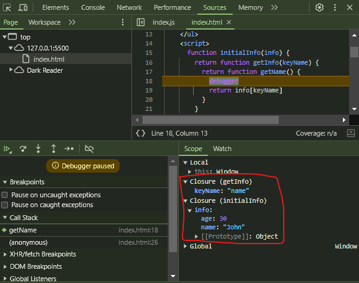Switch to the Console tab
Viewport: 359px width, 283px height.
93,7
